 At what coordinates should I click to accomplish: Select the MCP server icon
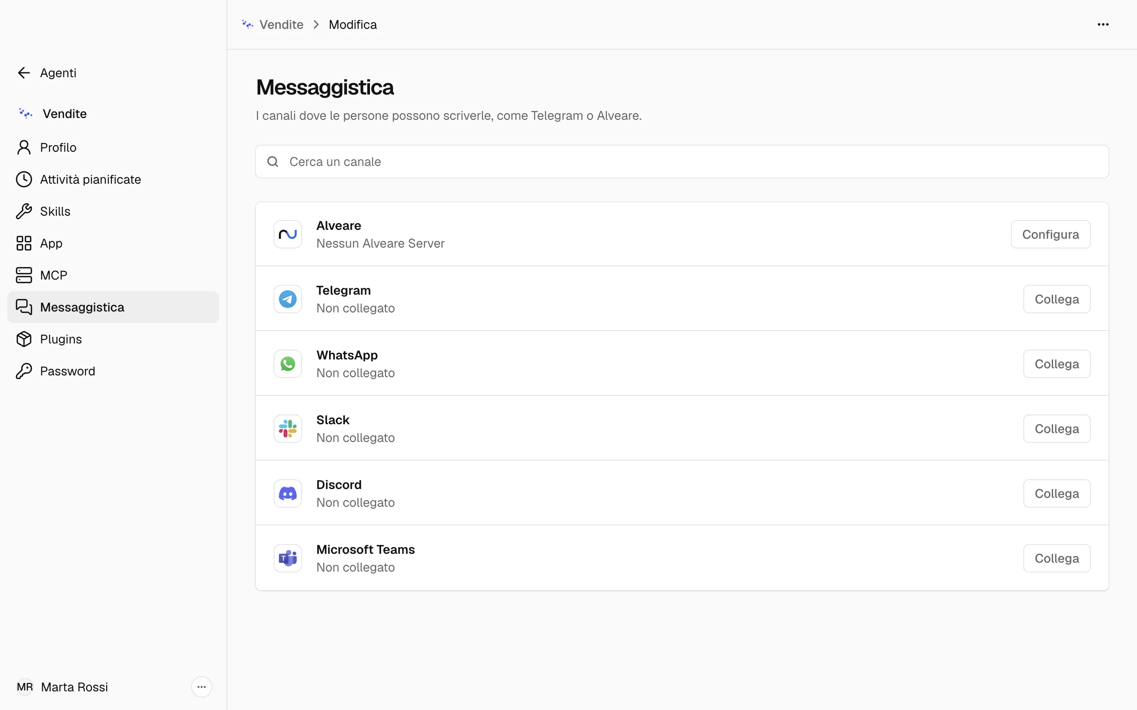pos(24,275)
